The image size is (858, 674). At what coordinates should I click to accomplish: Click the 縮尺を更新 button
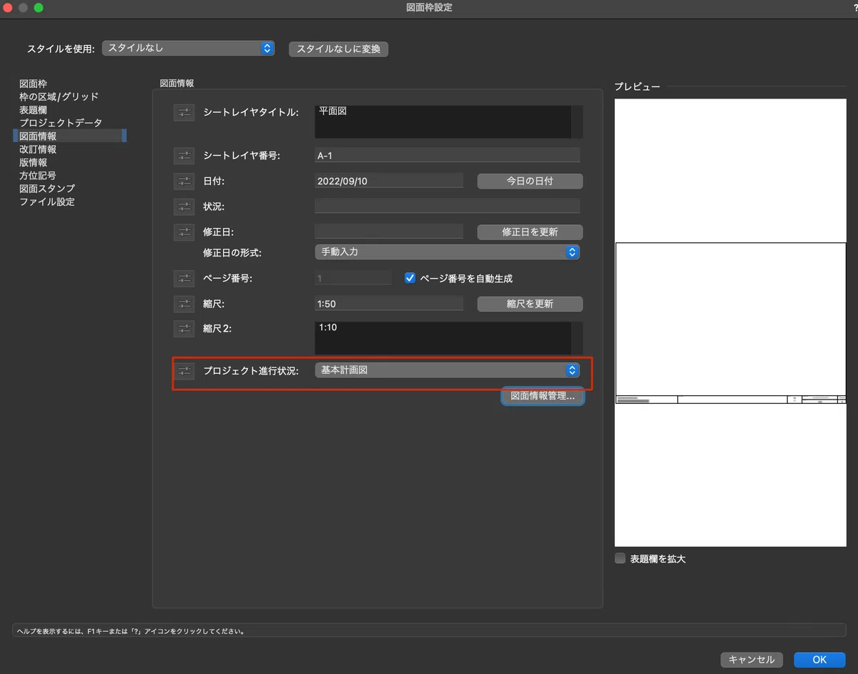coord(530,304)
